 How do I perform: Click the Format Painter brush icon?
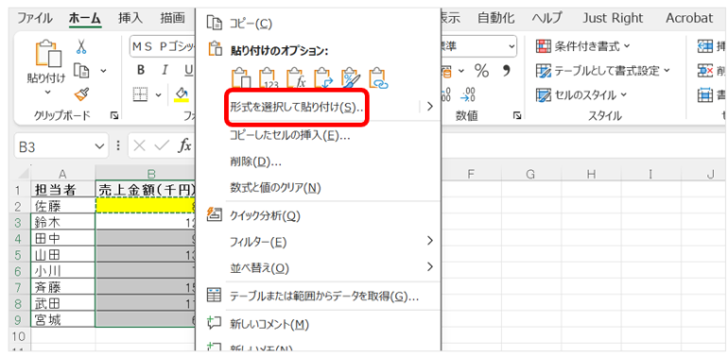pos(81,94)
